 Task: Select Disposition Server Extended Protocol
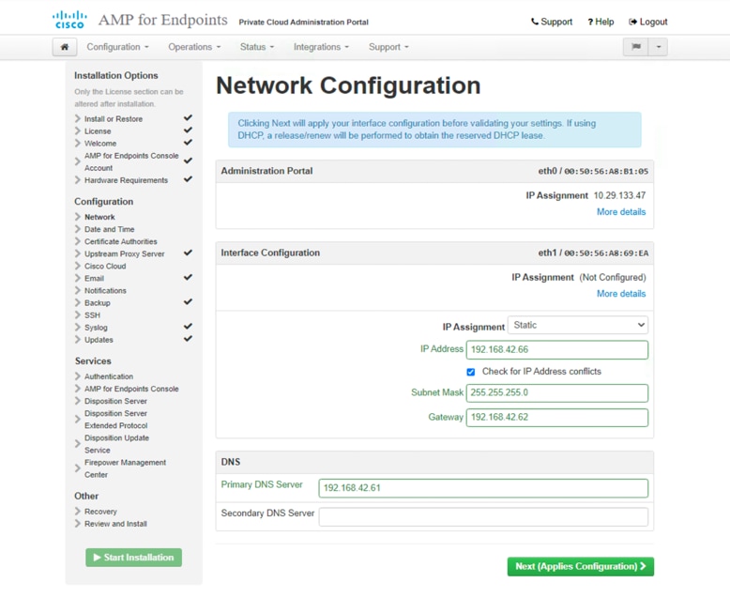click(116, 420)
